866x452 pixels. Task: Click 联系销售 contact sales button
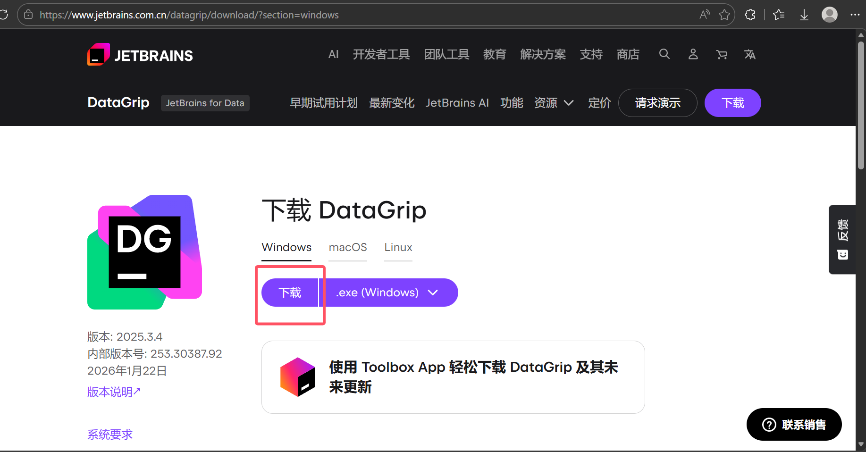click(x=794, y=425)
